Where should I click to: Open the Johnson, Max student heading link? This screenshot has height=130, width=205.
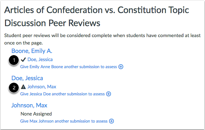coord(29,105)
